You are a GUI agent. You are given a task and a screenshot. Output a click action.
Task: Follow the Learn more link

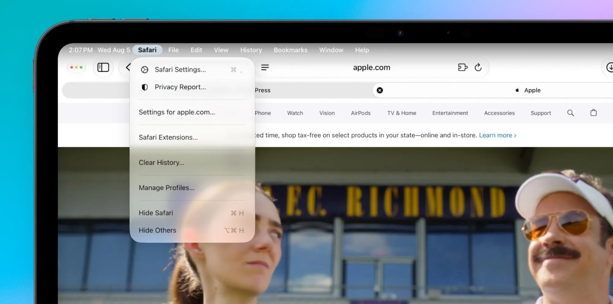(x=498, y=135)
